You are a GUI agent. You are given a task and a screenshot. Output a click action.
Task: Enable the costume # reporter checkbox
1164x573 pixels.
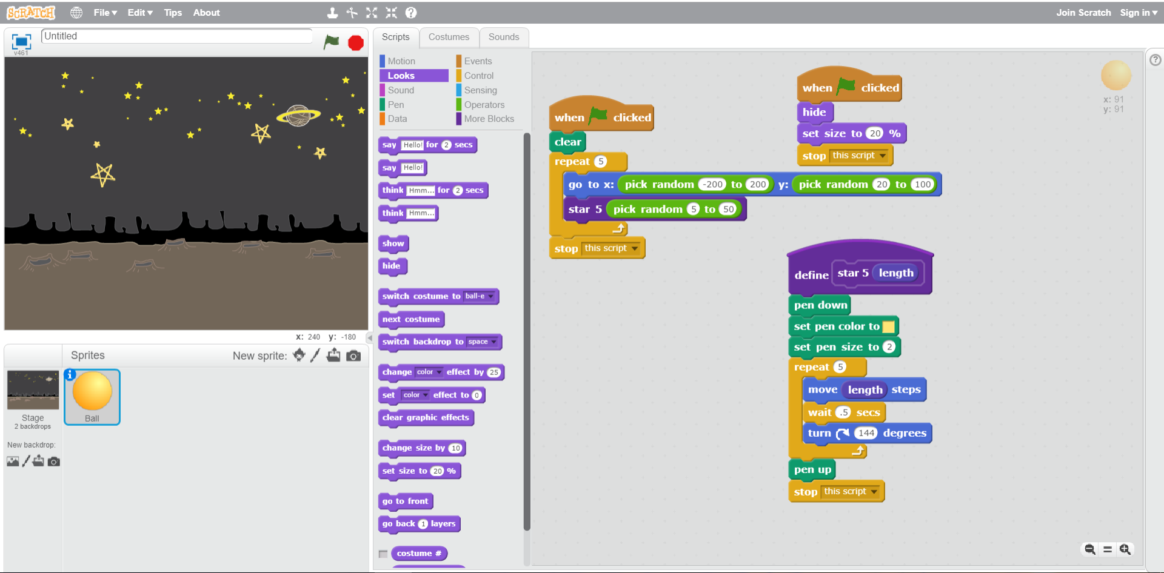tap(383, 554)
